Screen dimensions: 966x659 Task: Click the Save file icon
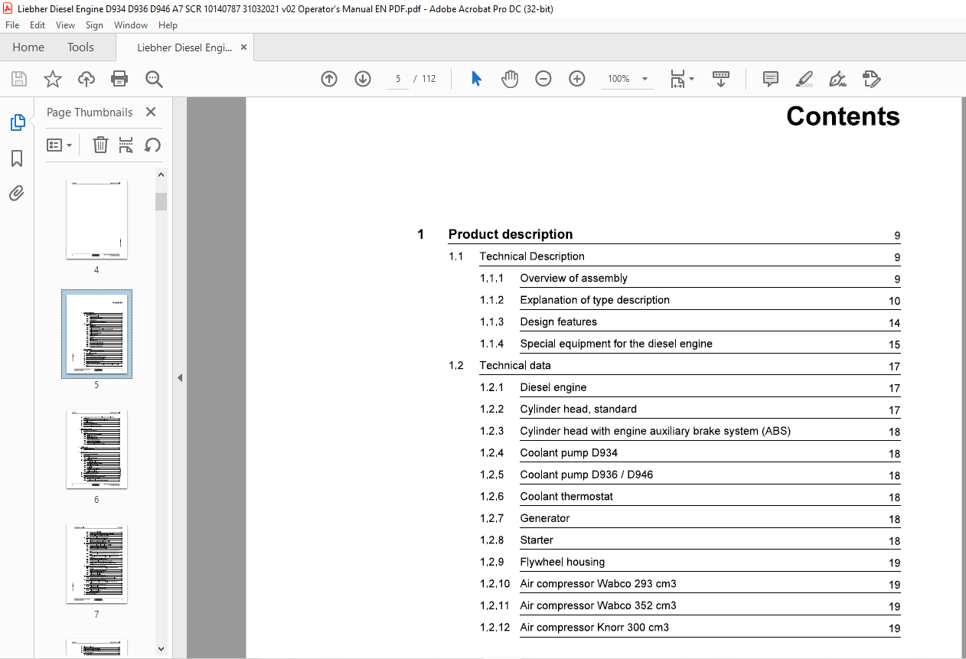(19, 79)
